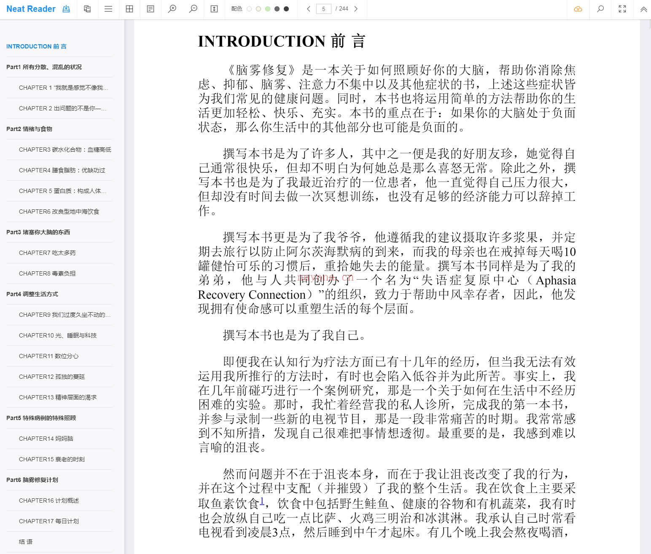Open CHAPTER15 衰老的时刻
Screen dimensions: 651x554
[x=52, y=459]
